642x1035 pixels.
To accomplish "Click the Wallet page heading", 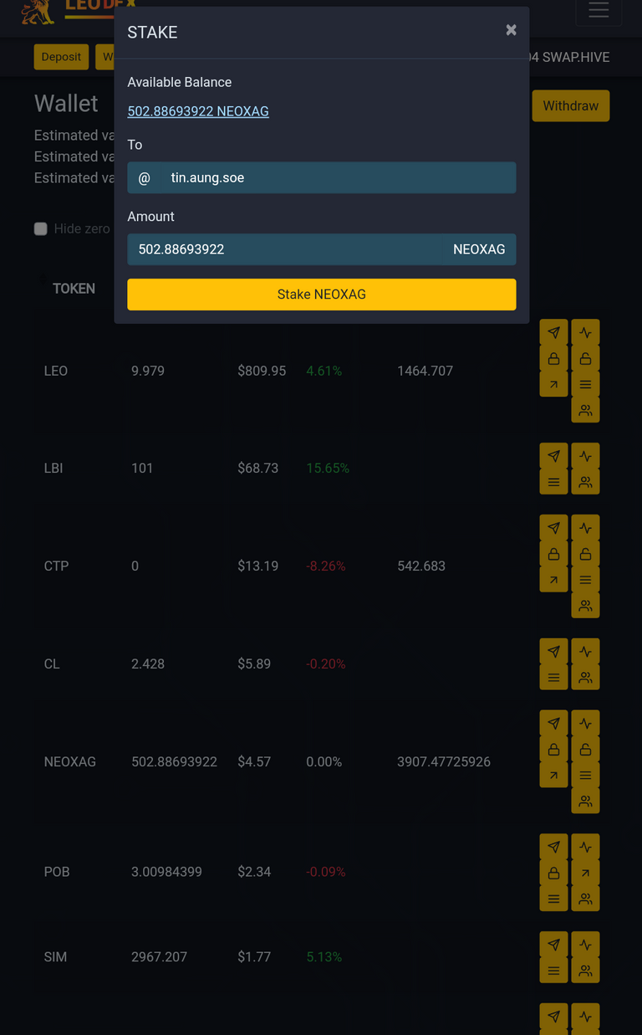I will coord(66,104).
